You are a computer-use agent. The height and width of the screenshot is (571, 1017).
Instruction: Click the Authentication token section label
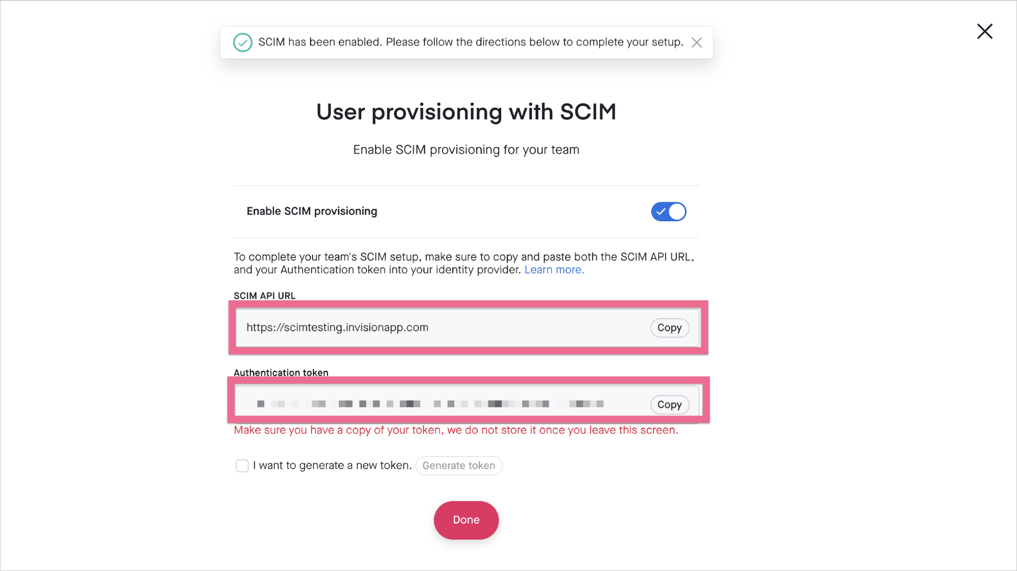(281, 372)
